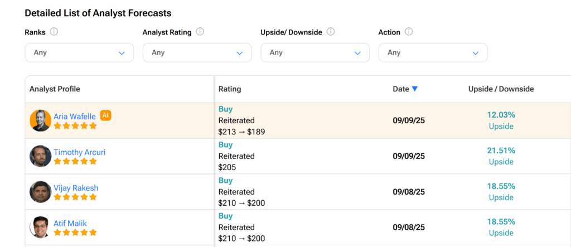Click Aria Wafelle's five-star rating
This screenshot has width=571, height=247.
[x=75, y=126]
